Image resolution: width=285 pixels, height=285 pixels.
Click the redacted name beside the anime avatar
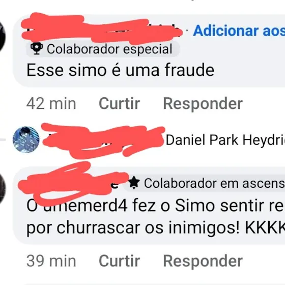click(104, 140)
